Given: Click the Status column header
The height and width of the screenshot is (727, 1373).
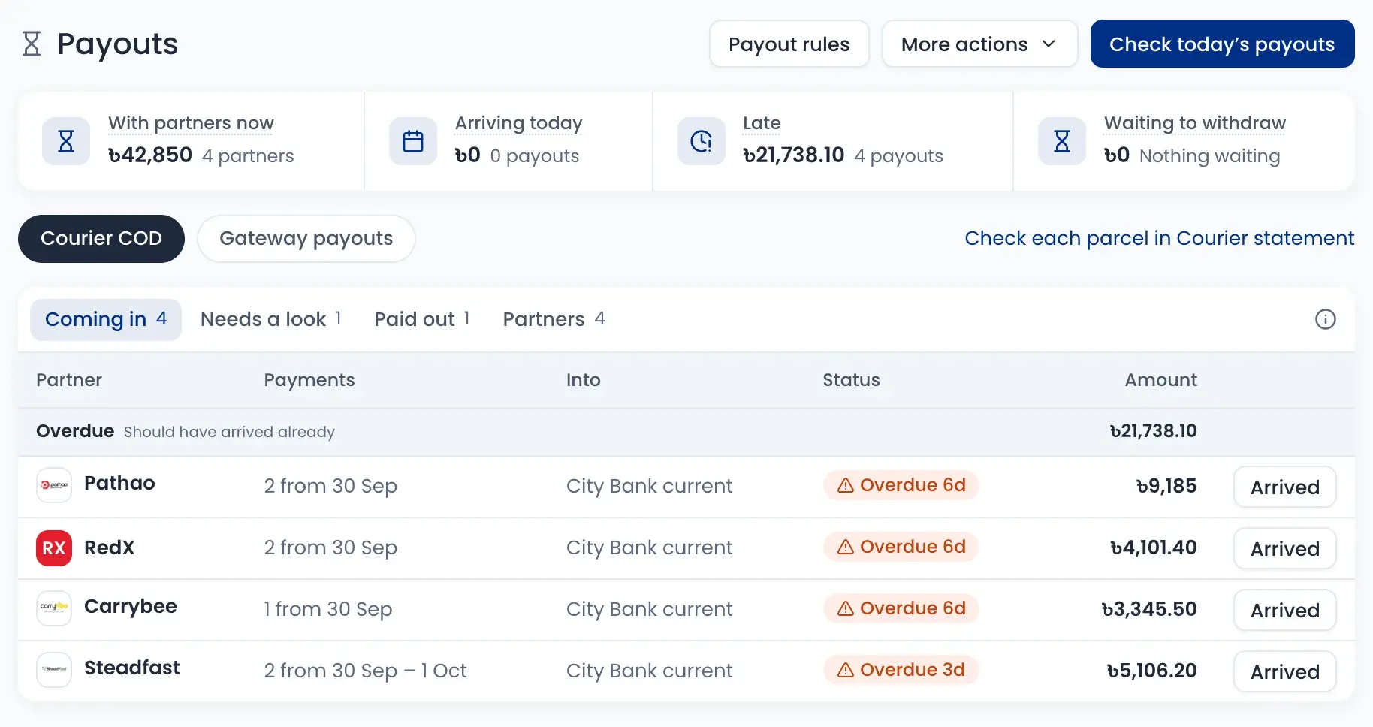Looking at the screenshot, I should click(851, 380).
